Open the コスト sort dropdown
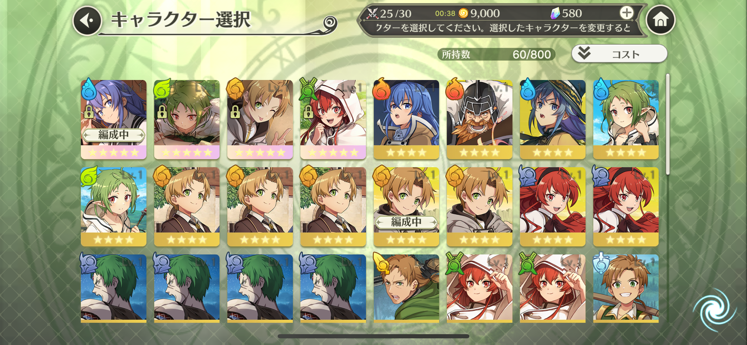 point(619,54)
